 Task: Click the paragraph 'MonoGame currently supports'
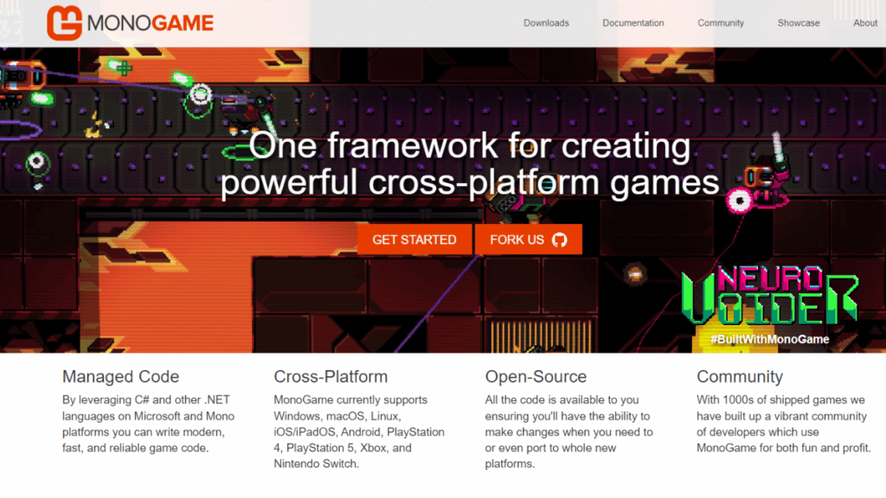coord(359,431)
